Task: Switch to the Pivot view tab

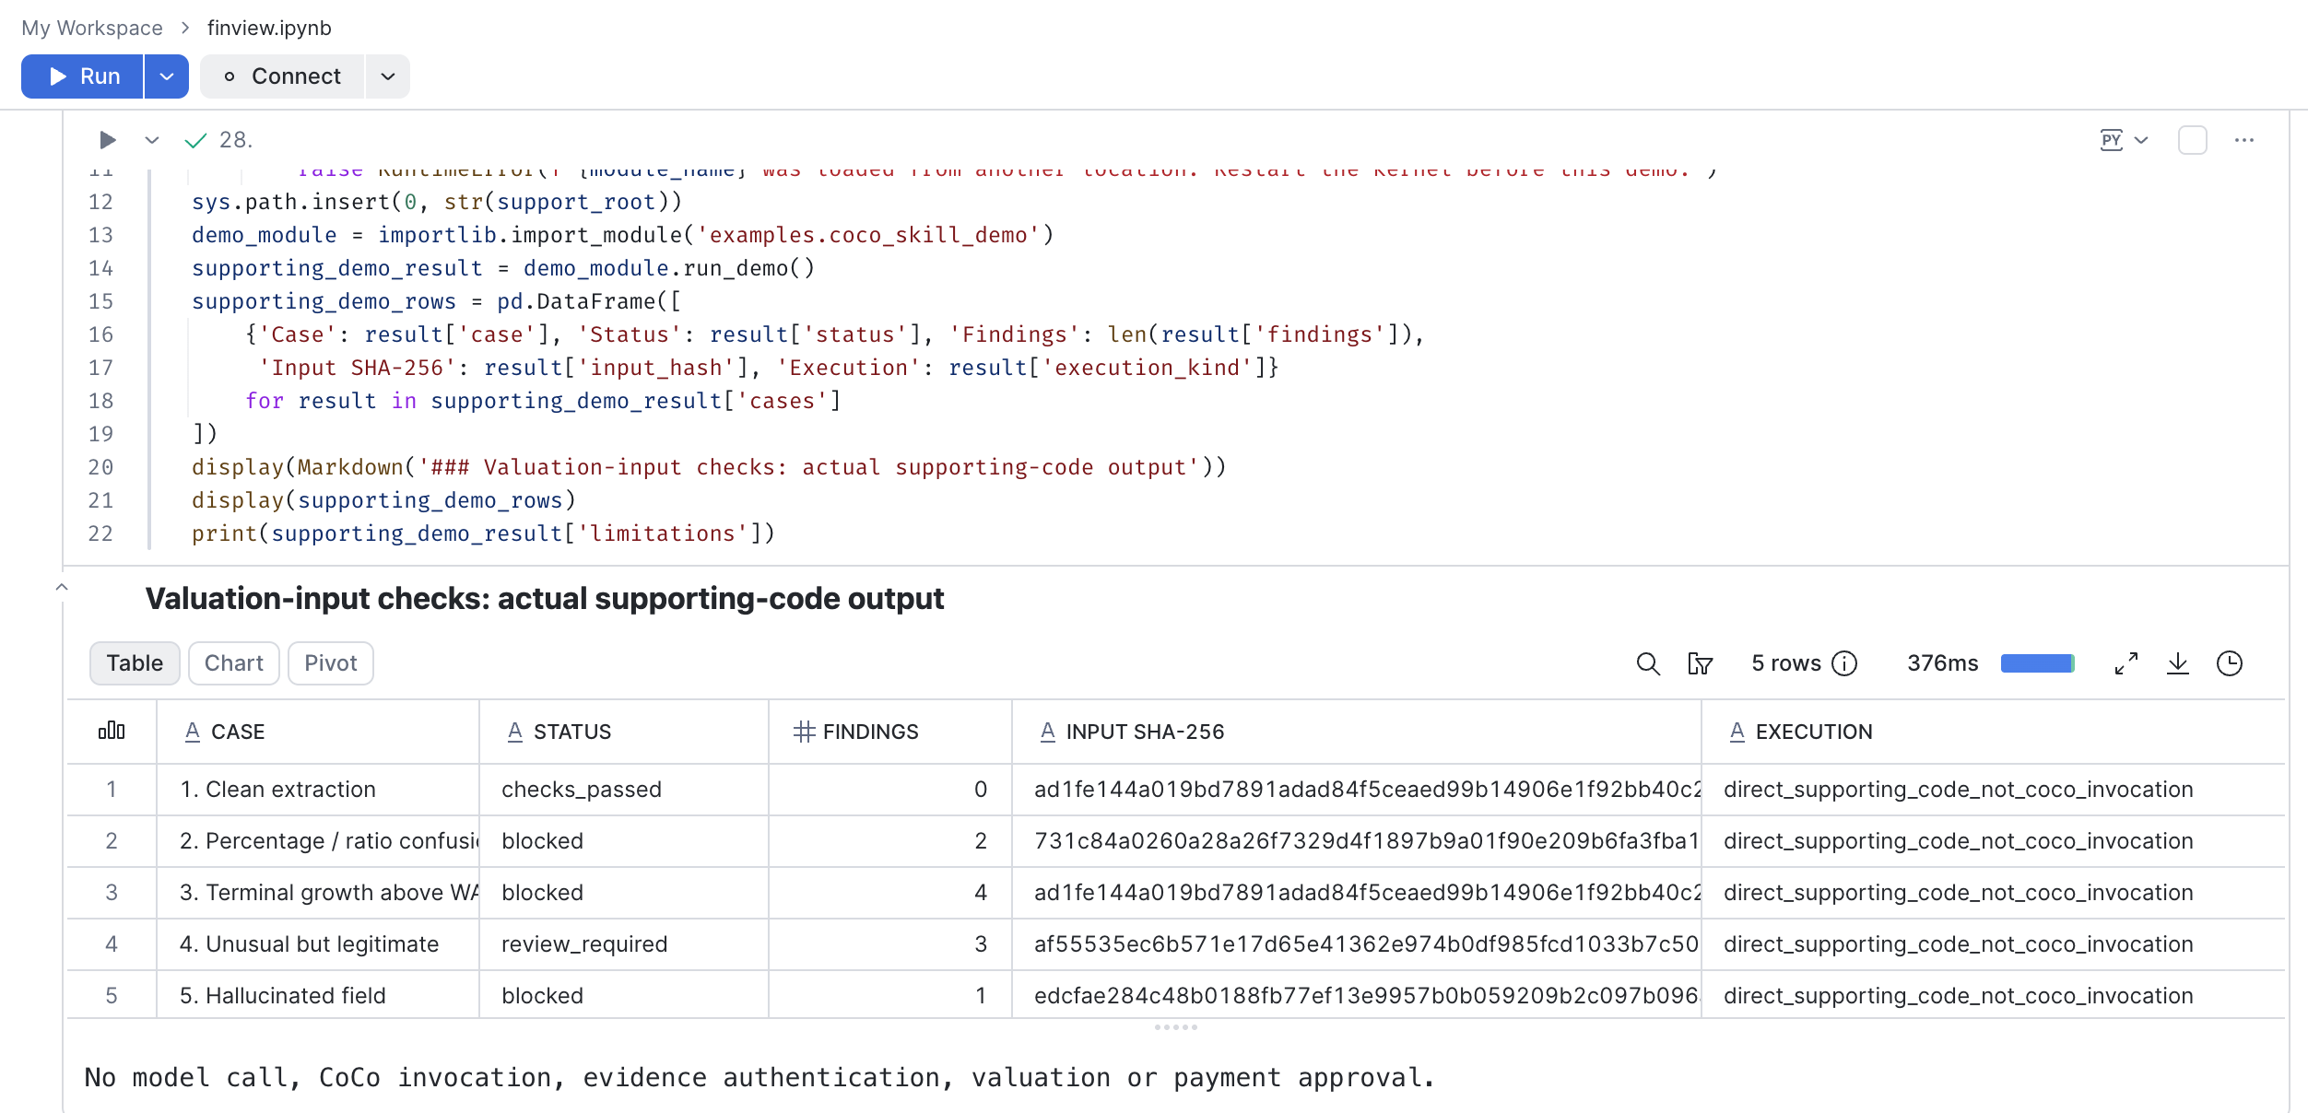Action: coord(331,663)
